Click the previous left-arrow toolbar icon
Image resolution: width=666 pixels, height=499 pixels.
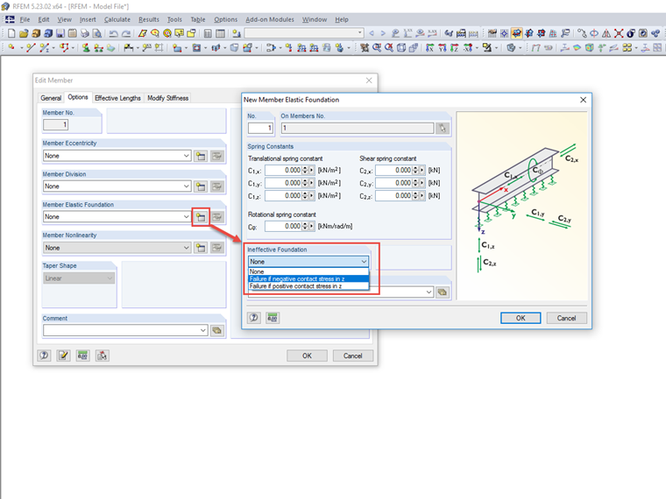pyautogui.click(x=372, y=33)
